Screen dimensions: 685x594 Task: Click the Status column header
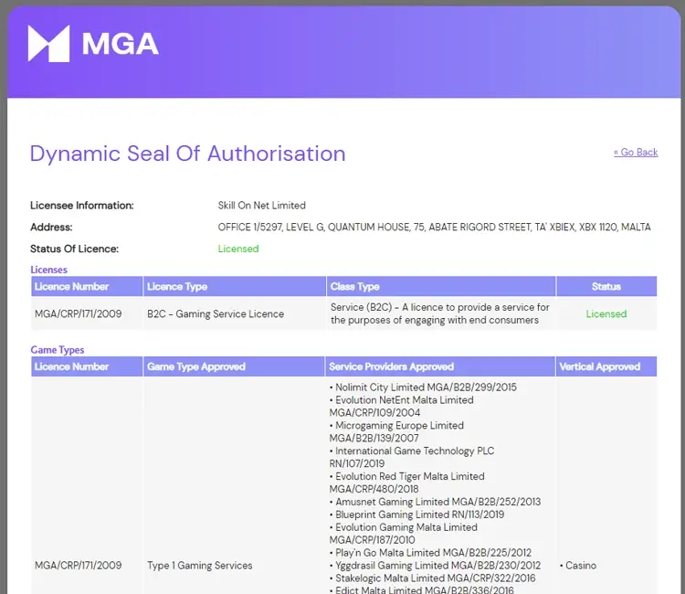(606, 287)
